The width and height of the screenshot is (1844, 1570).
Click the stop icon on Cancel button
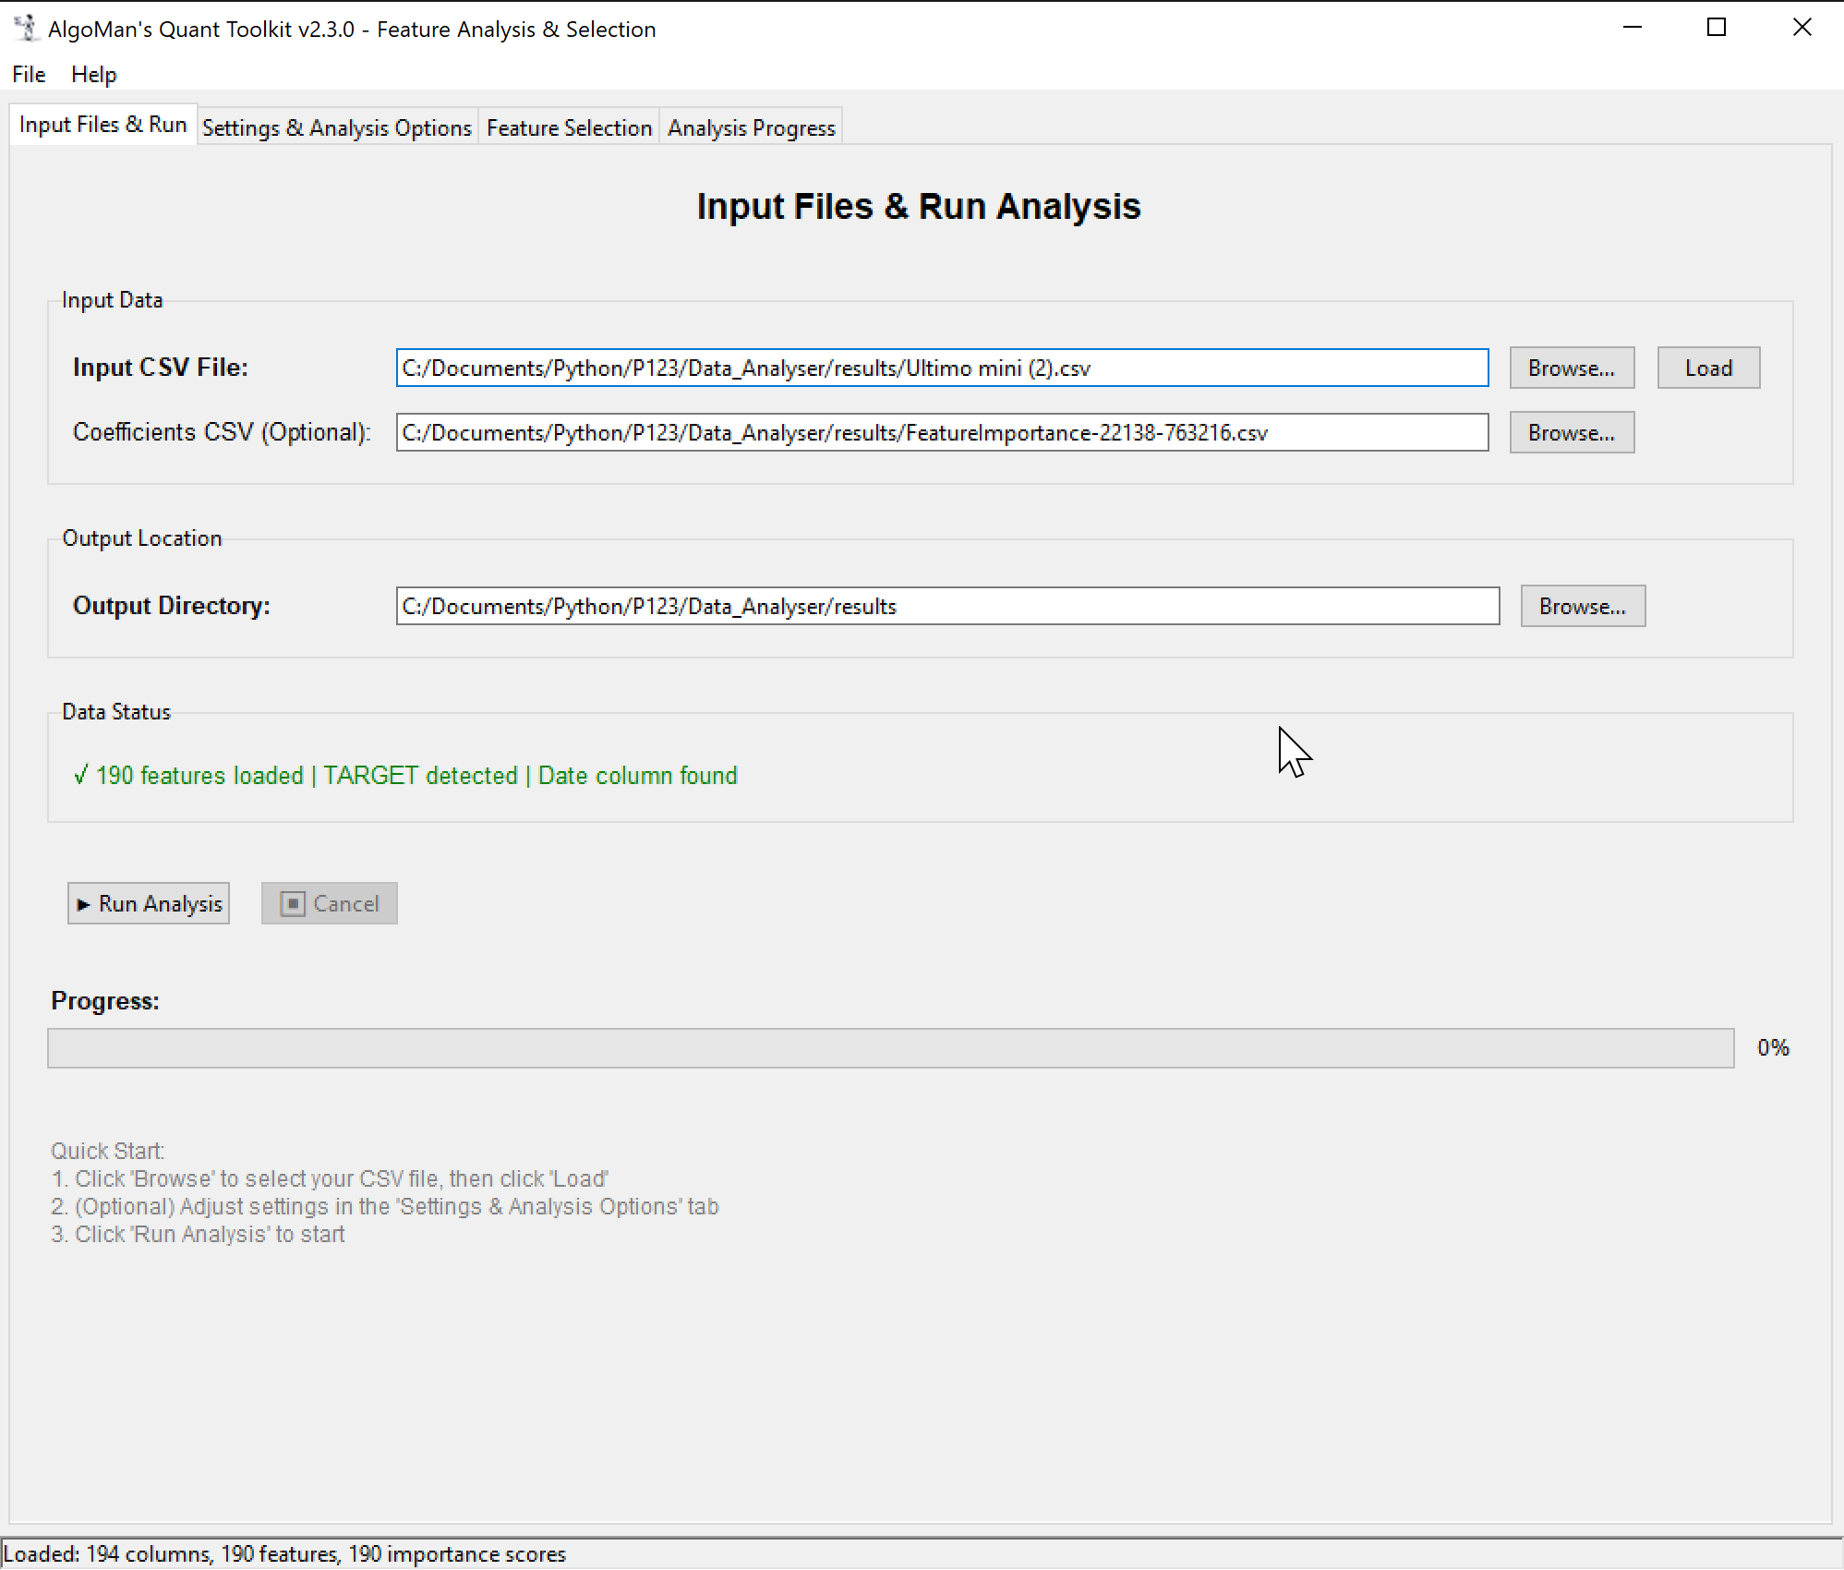[294, 903]
